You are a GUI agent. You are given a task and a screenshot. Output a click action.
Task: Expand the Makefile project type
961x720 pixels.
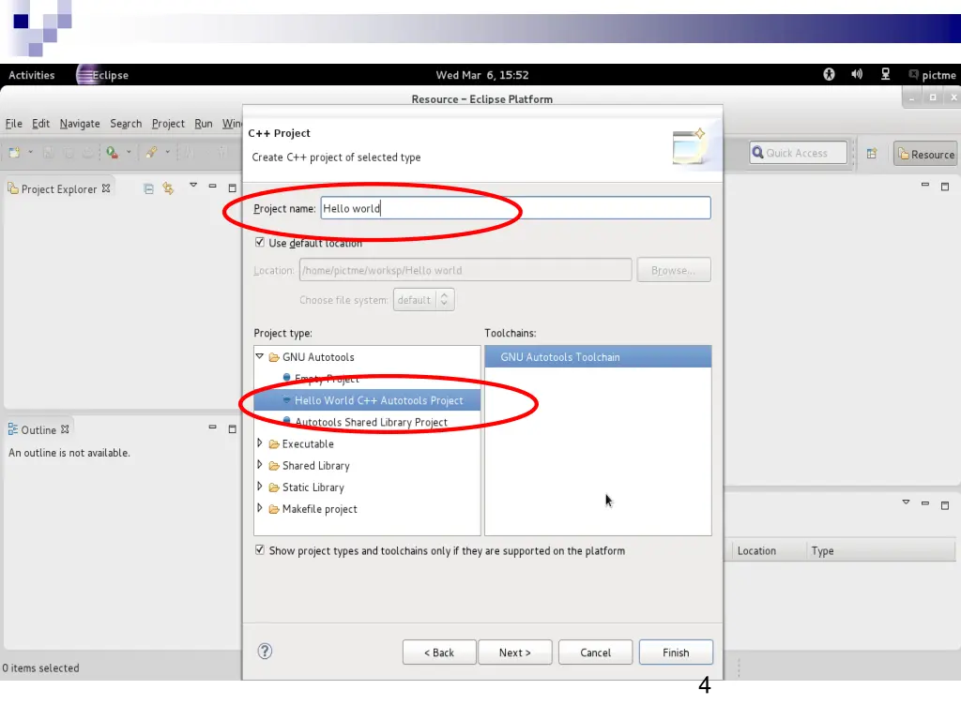260,508
